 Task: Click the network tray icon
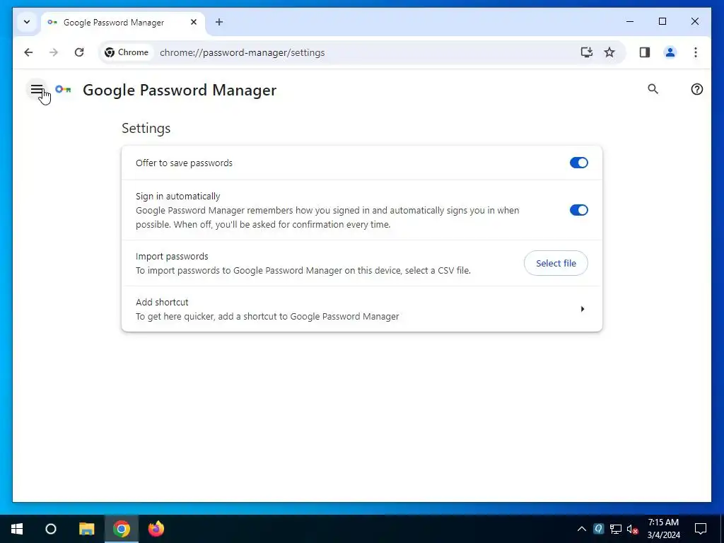coord(616,529)
